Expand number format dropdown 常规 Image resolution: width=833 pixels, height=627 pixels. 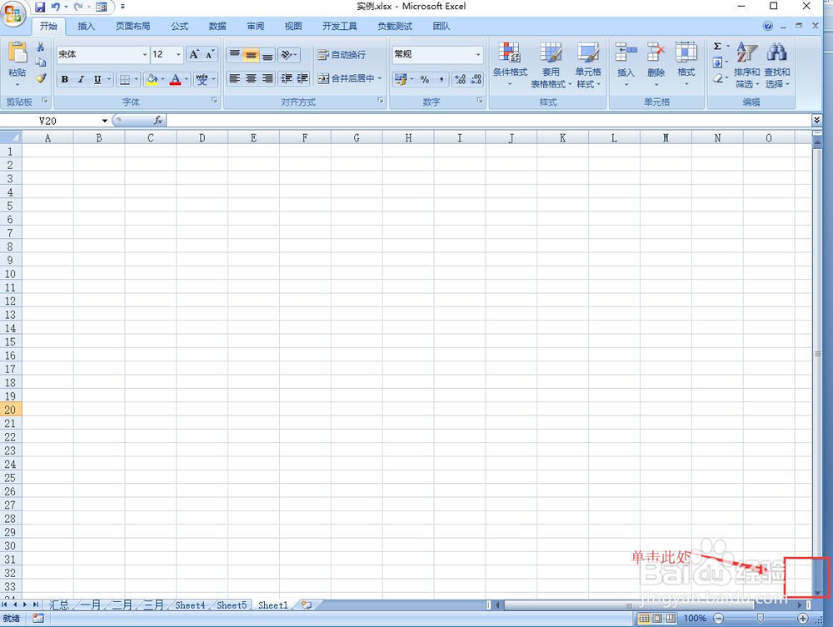coord(478,54)
